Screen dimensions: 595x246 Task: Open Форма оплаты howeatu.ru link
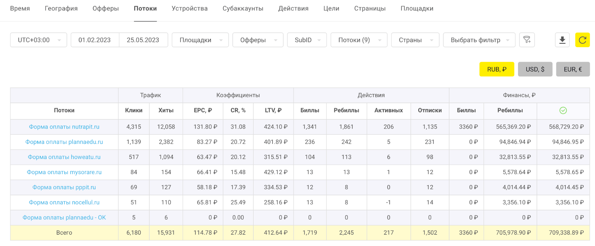coord(64,157)
